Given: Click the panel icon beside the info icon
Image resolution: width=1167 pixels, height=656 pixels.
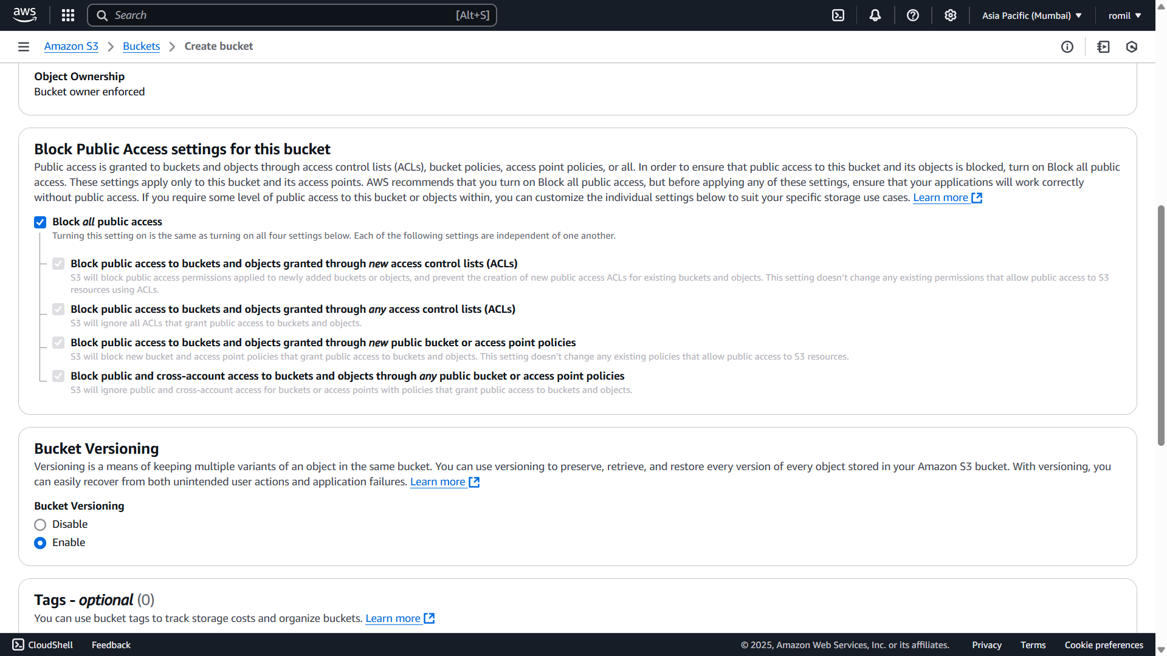Looking at the screenshot, I should (1104, 47).
